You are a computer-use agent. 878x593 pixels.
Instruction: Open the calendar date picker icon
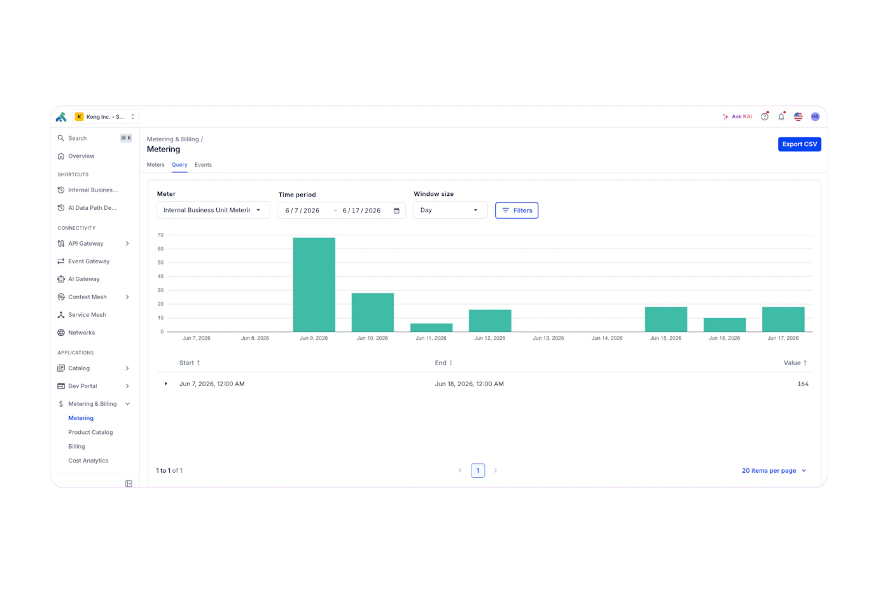[396, 211]
